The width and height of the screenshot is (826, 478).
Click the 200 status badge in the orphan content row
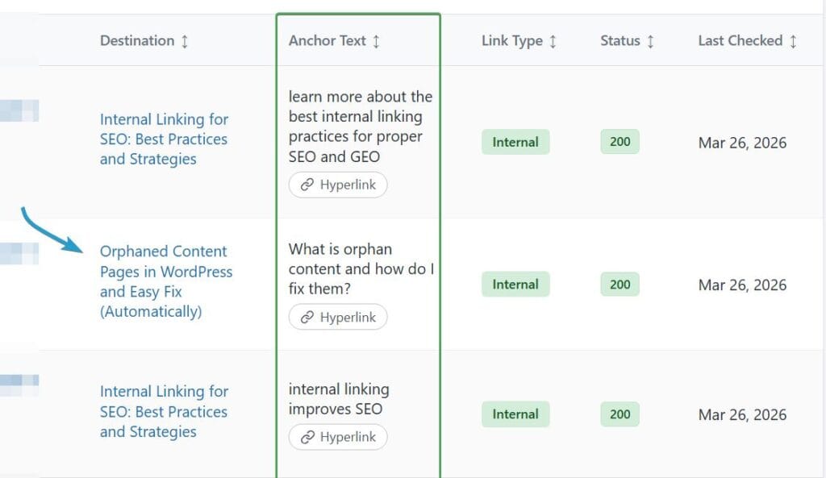coord(619,284)
